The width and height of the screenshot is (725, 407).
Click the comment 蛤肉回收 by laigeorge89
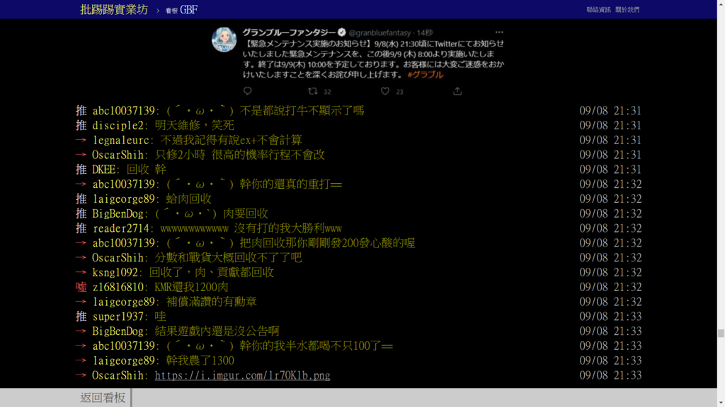(188, 199)
